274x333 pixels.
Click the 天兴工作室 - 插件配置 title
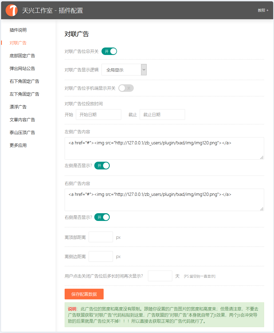click(x=53, y=10)
